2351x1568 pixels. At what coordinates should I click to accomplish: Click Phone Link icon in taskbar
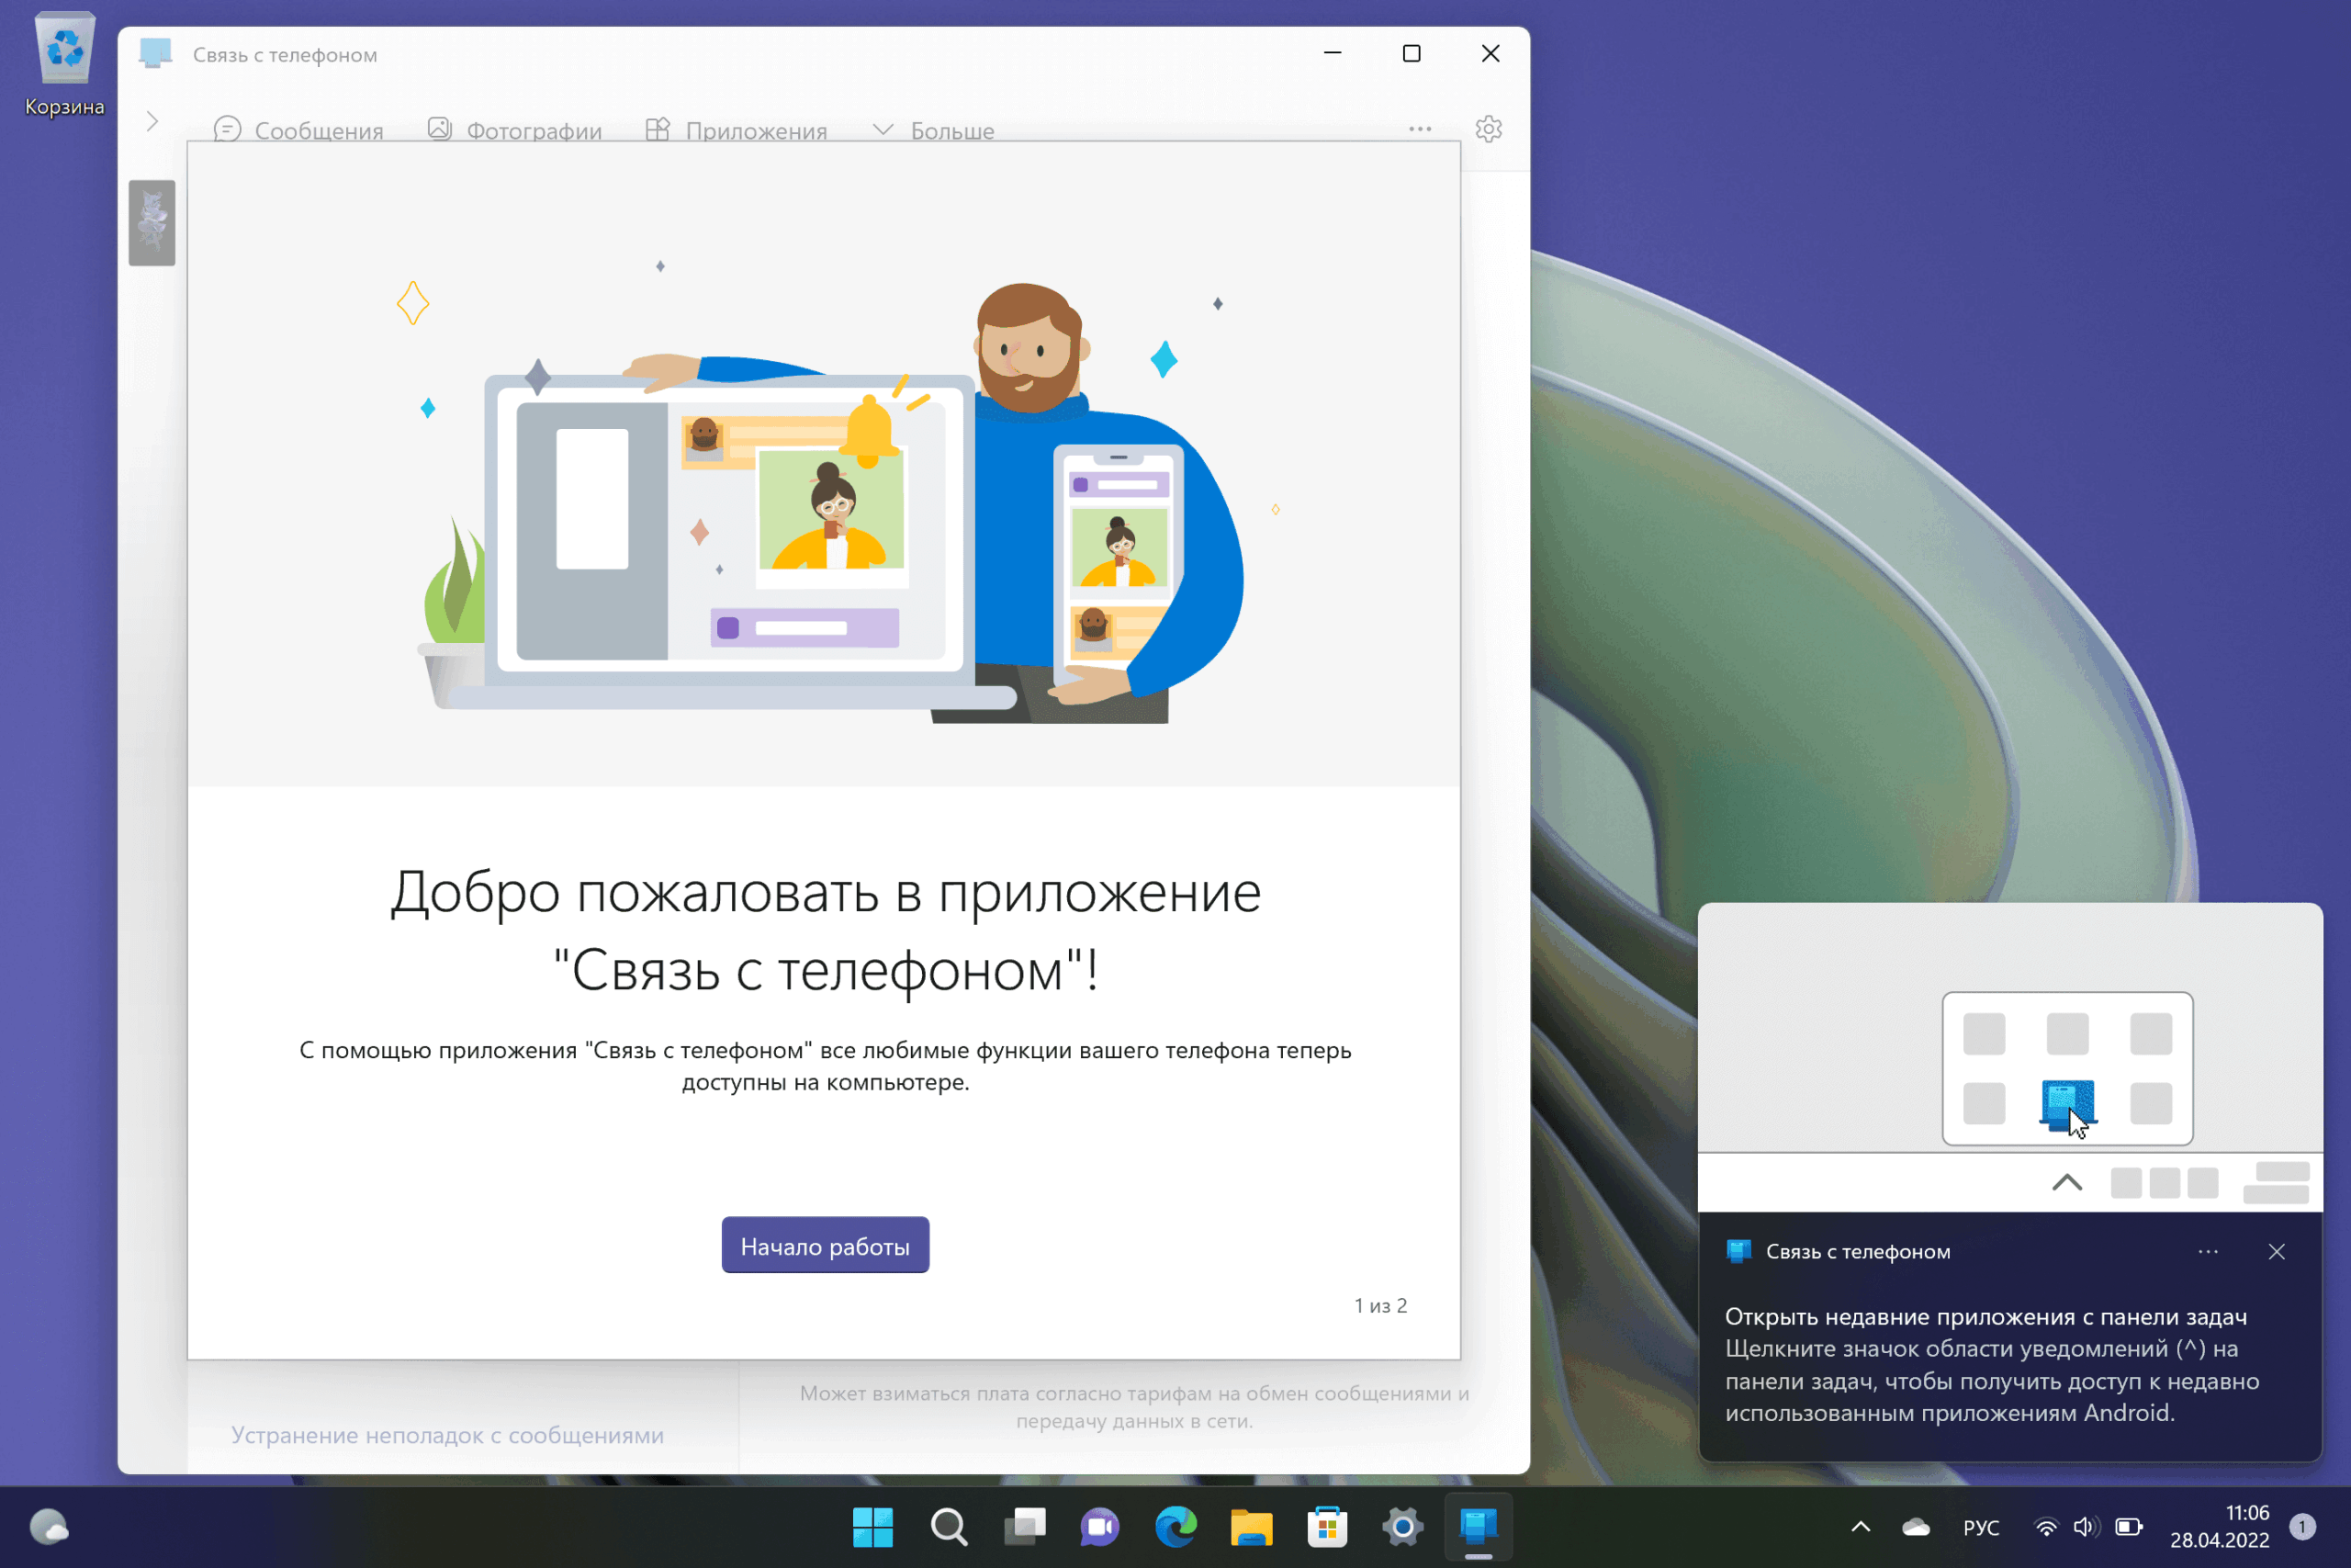(1479, 1526)
